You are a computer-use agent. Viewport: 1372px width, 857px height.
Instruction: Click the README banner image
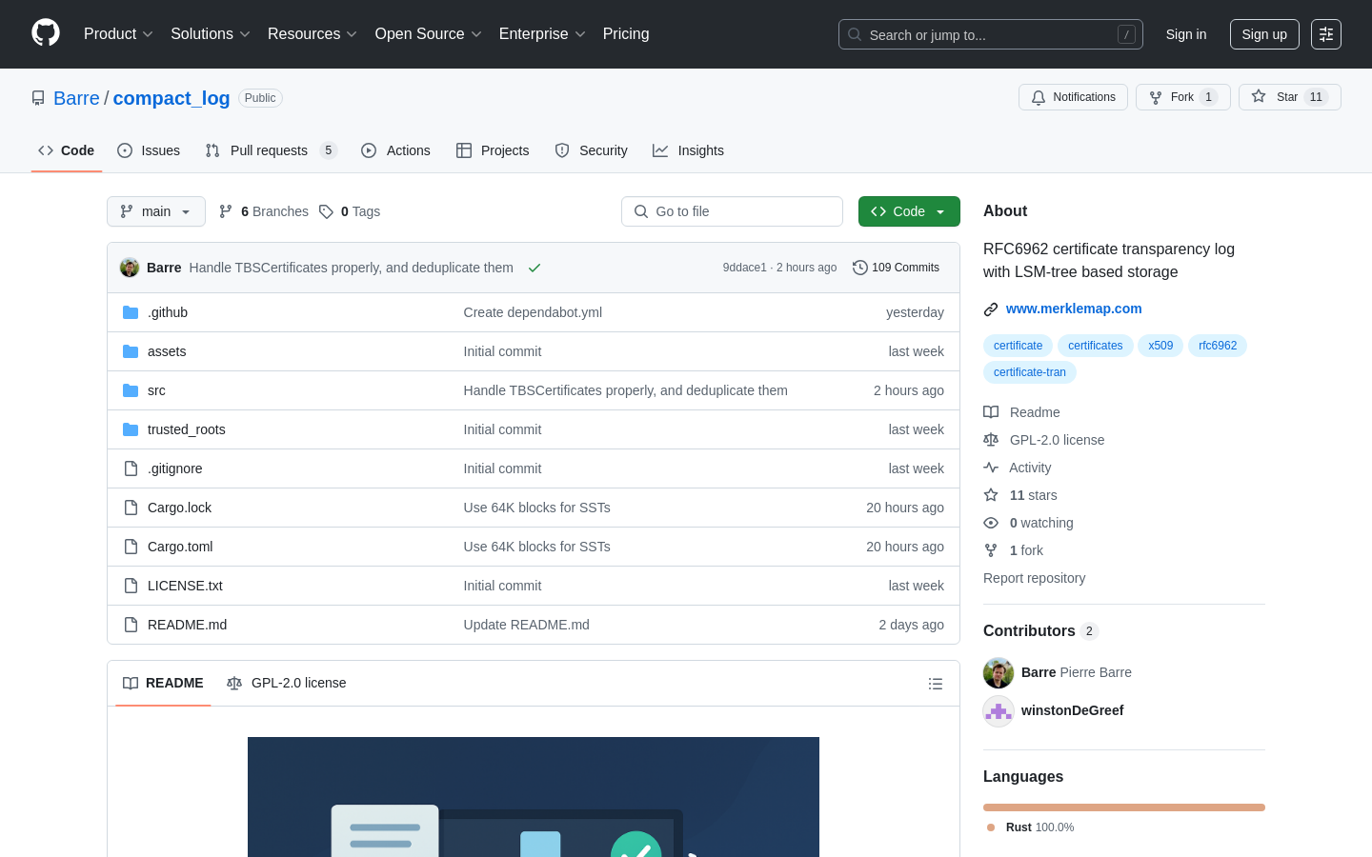pyautogui.click(x=534, y=797)
